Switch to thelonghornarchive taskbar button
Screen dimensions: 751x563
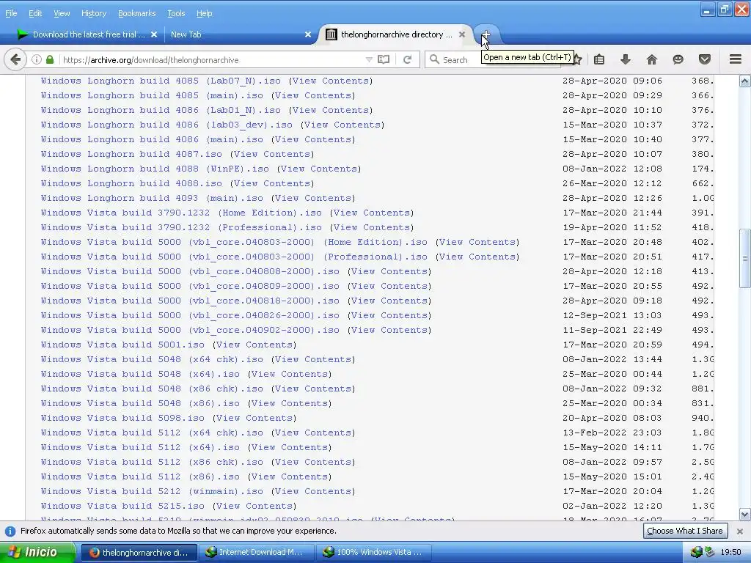[139, 553]
